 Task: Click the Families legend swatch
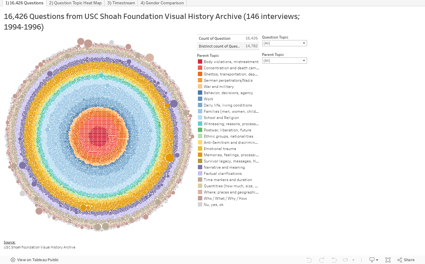click(x=200, y=112)
